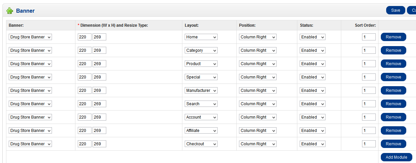Remove the Manufacturer layout banner row
The height and width of the screenshot is (163, 416).
click(x=393, y=91)
